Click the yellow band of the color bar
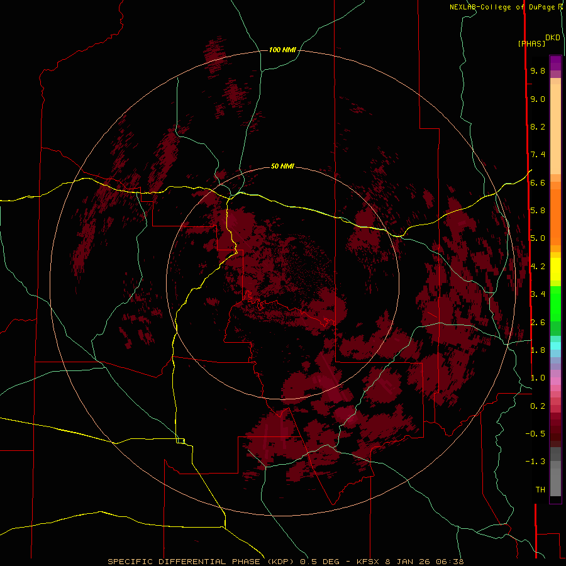The width and height of the screenshot is (566, 566). coord(555,269)
